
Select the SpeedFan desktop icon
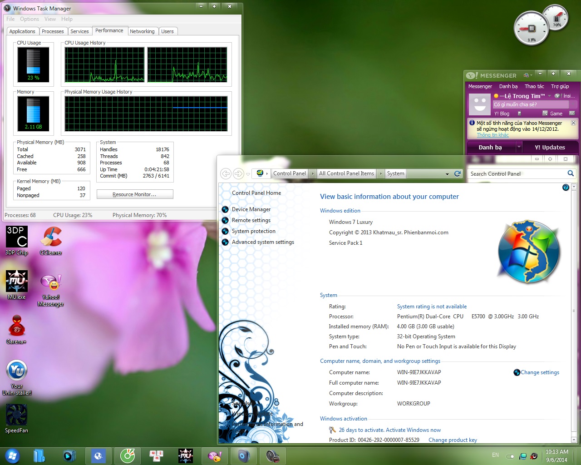17,418
